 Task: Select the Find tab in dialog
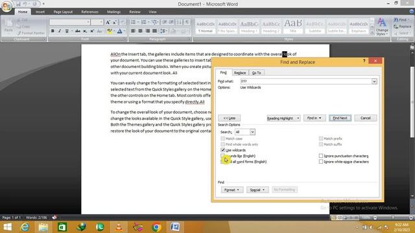pos(223,72)
